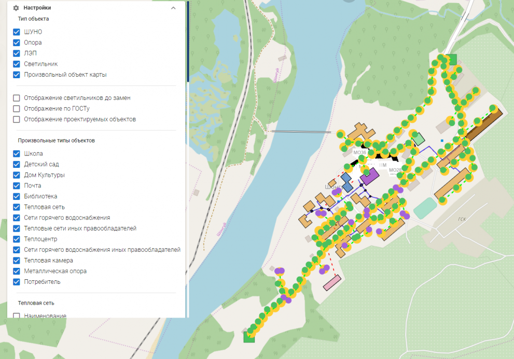The width and height of the screenshot is (514, 359).
Task: Click the teal sports field area
Action: click(425, 208)
